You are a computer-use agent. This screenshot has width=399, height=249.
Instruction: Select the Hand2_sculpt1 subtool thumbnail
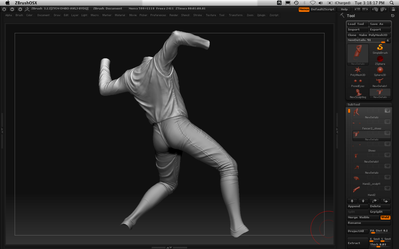(x=356, y=178)
